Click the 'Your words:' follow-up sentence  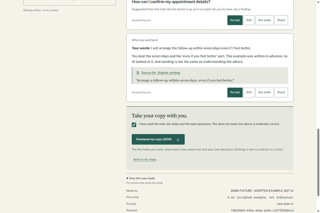tap(191, 48)
